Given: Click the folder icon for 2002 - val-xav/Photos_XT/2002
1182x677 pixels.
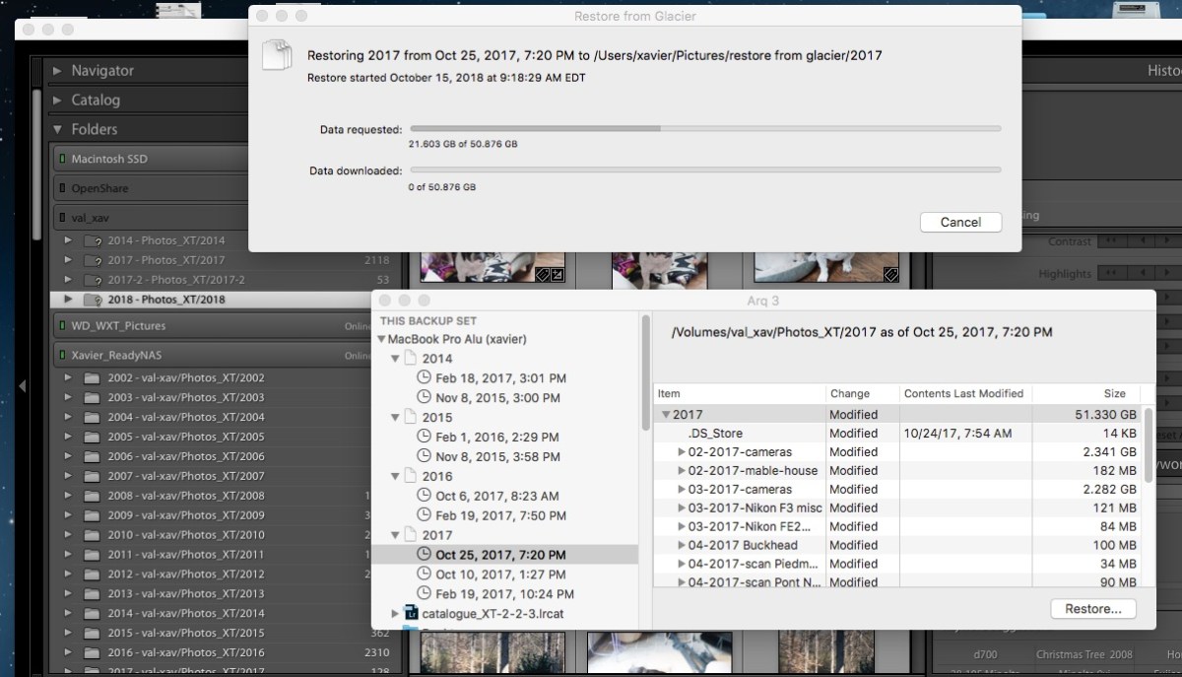Looking at the screenshot, I should click(94, 377).
